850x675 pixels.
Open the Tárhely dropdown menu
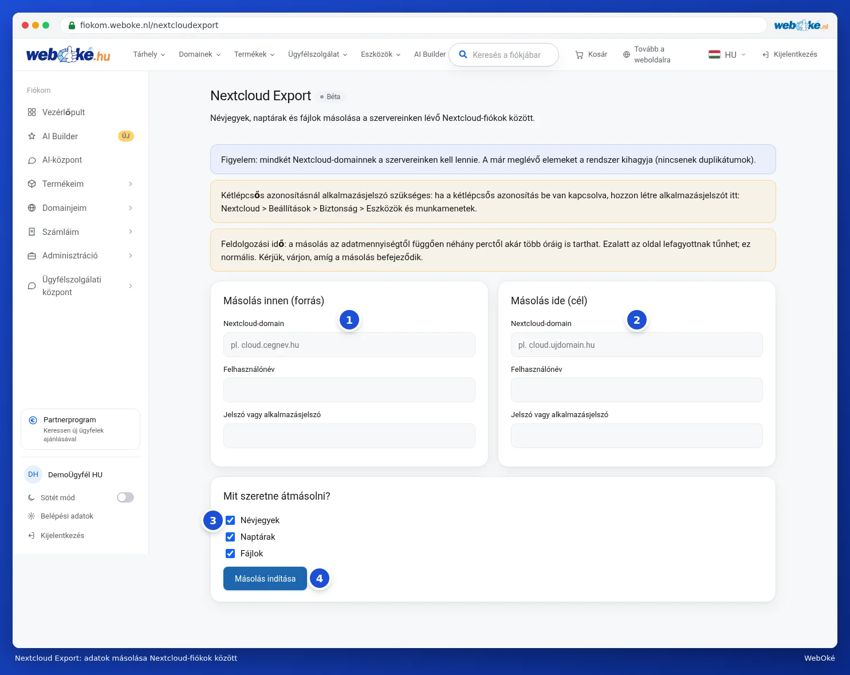coord(149,54)
